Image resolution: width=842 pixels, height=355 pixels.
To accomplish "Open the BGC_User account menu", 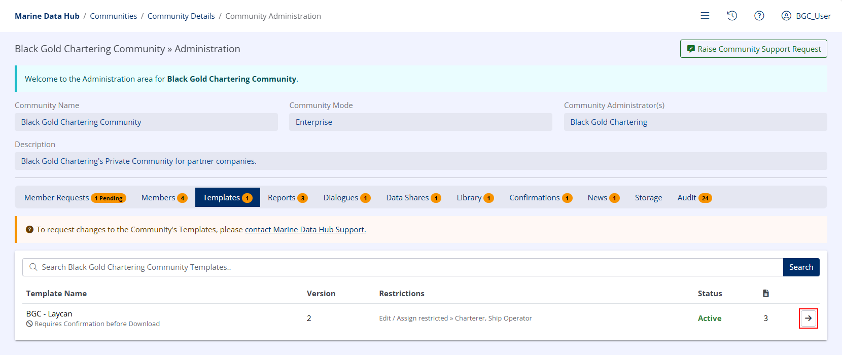I will pos(806,16).
